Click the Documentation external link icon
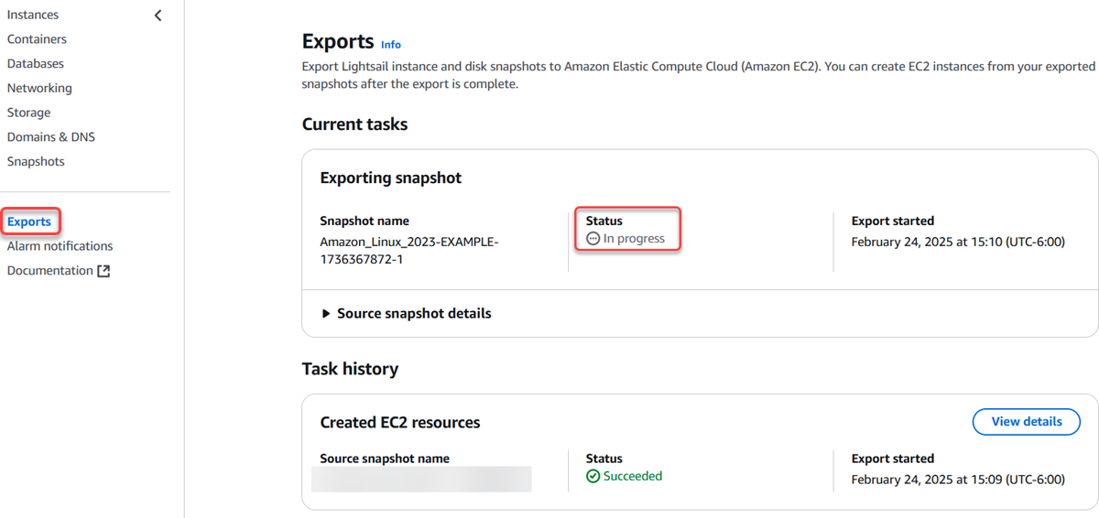Viewport: 1099px width, 518px height. (103, 271)
